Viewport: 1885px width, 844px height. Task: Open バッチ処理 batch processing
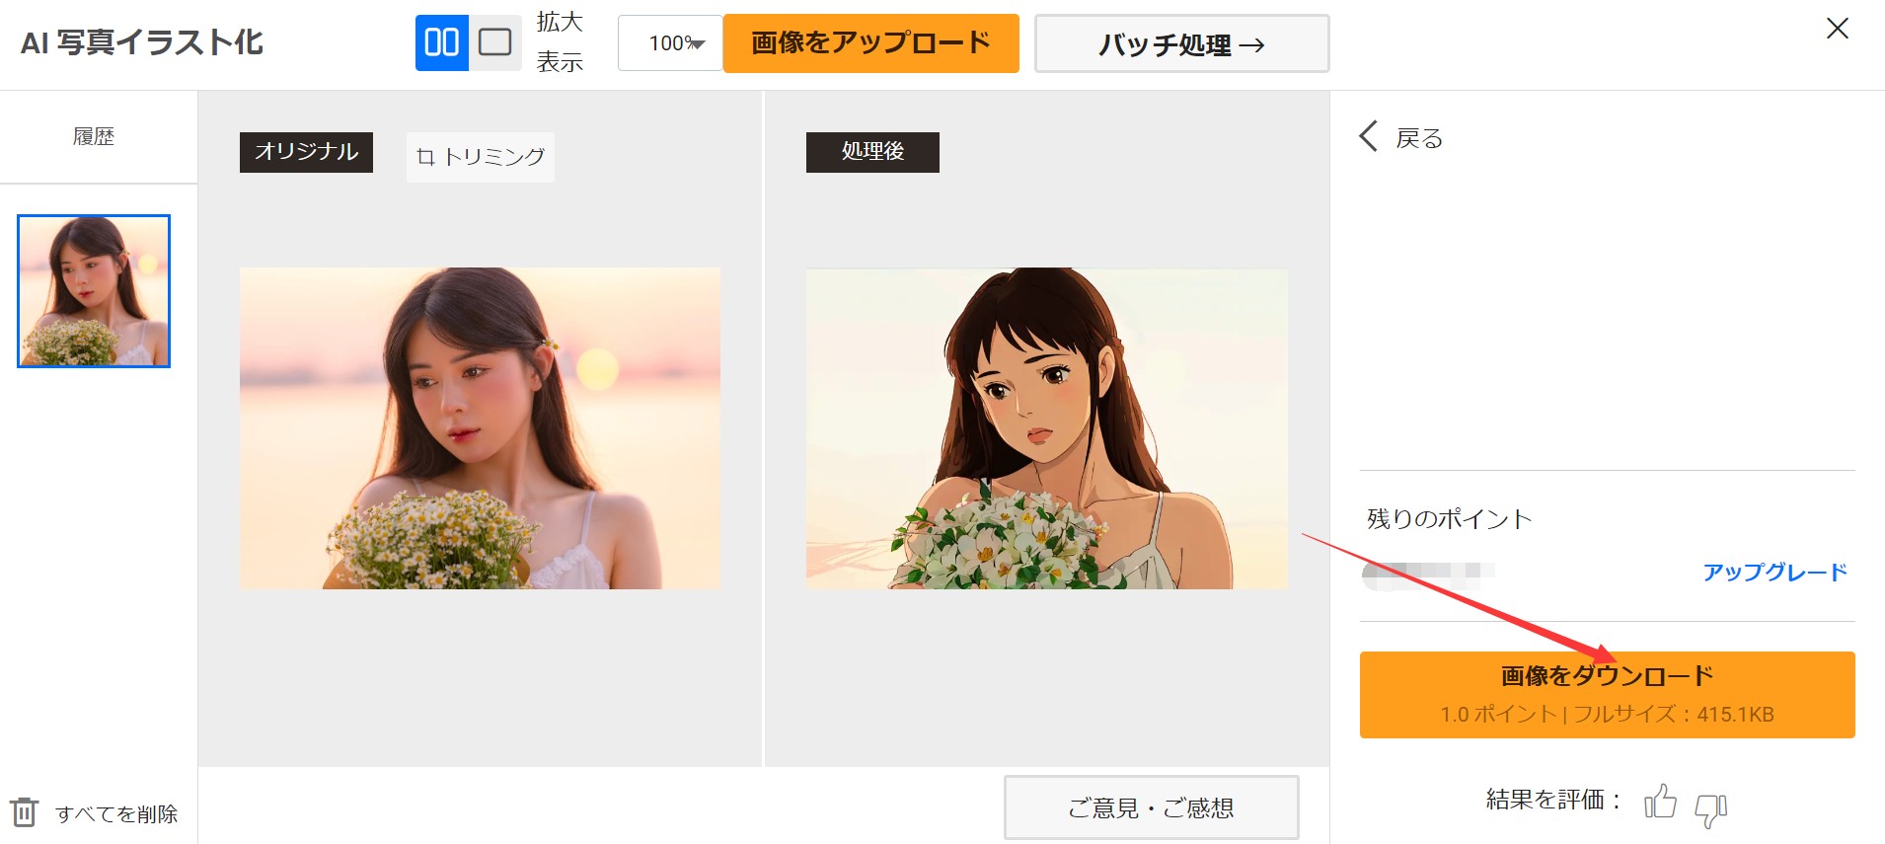click(1181, 44)
